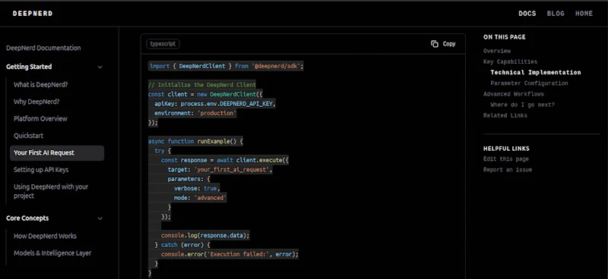Click Edit this page link
This screenshot has height=279, width=608.
pyautogui.click(x=505, y=159)
